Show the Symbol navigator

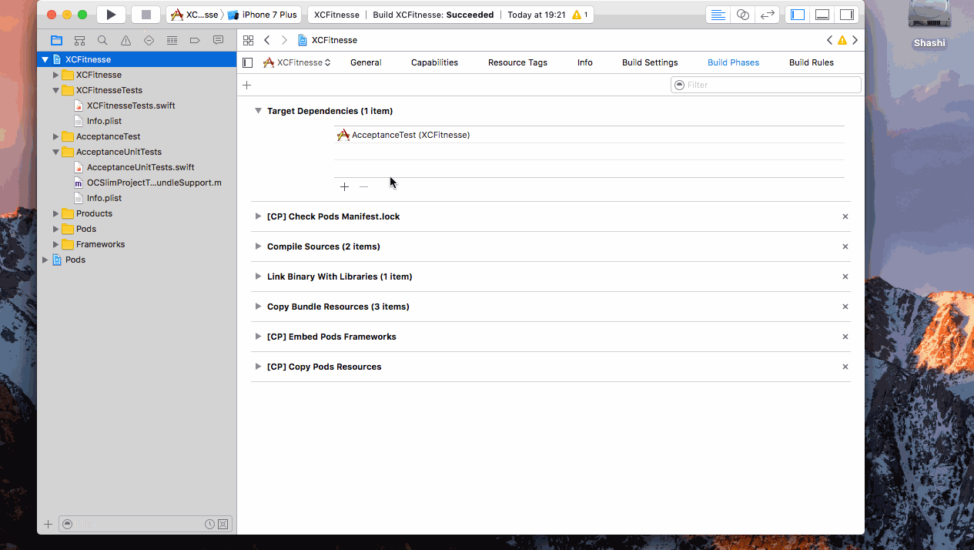pyautogui.click(x=79, y=40)
